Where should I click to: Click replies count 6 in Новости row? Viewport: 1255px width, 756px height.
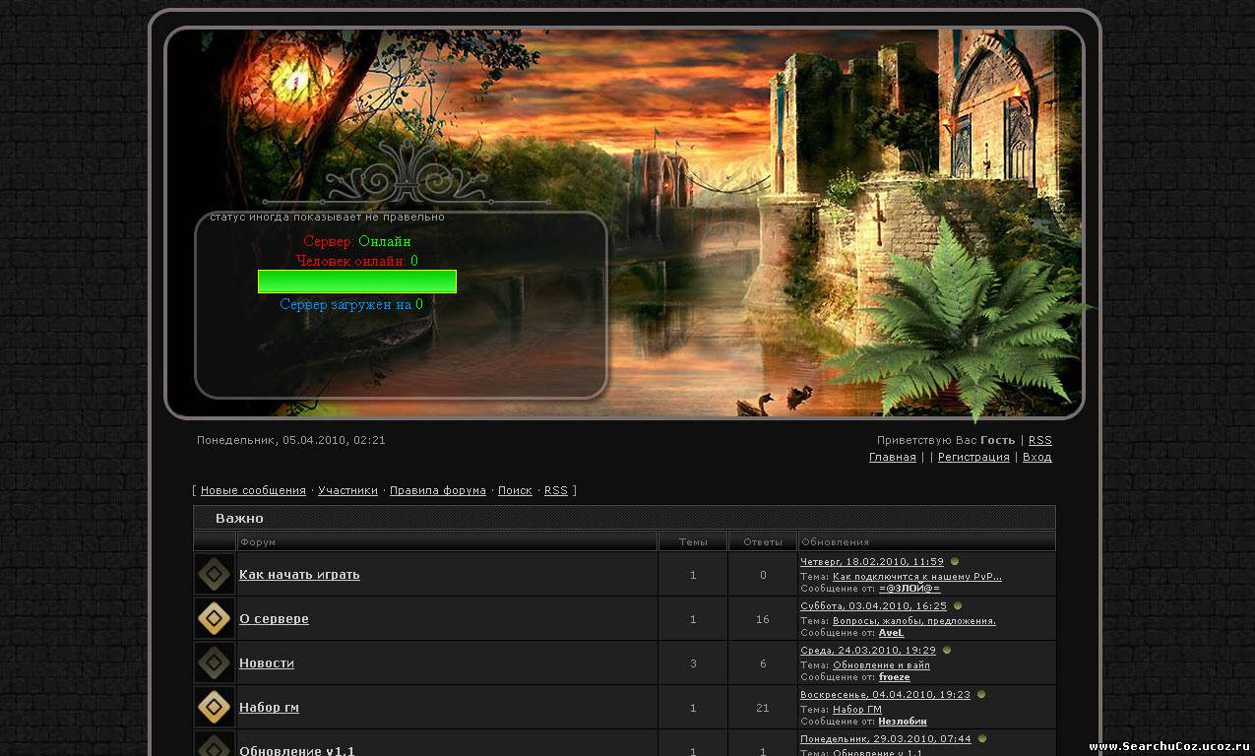tap(763, 663)
